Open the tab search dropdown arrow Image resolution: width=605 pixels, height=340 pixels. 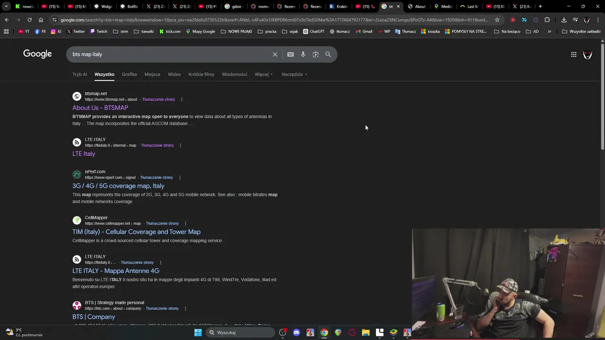6,7
